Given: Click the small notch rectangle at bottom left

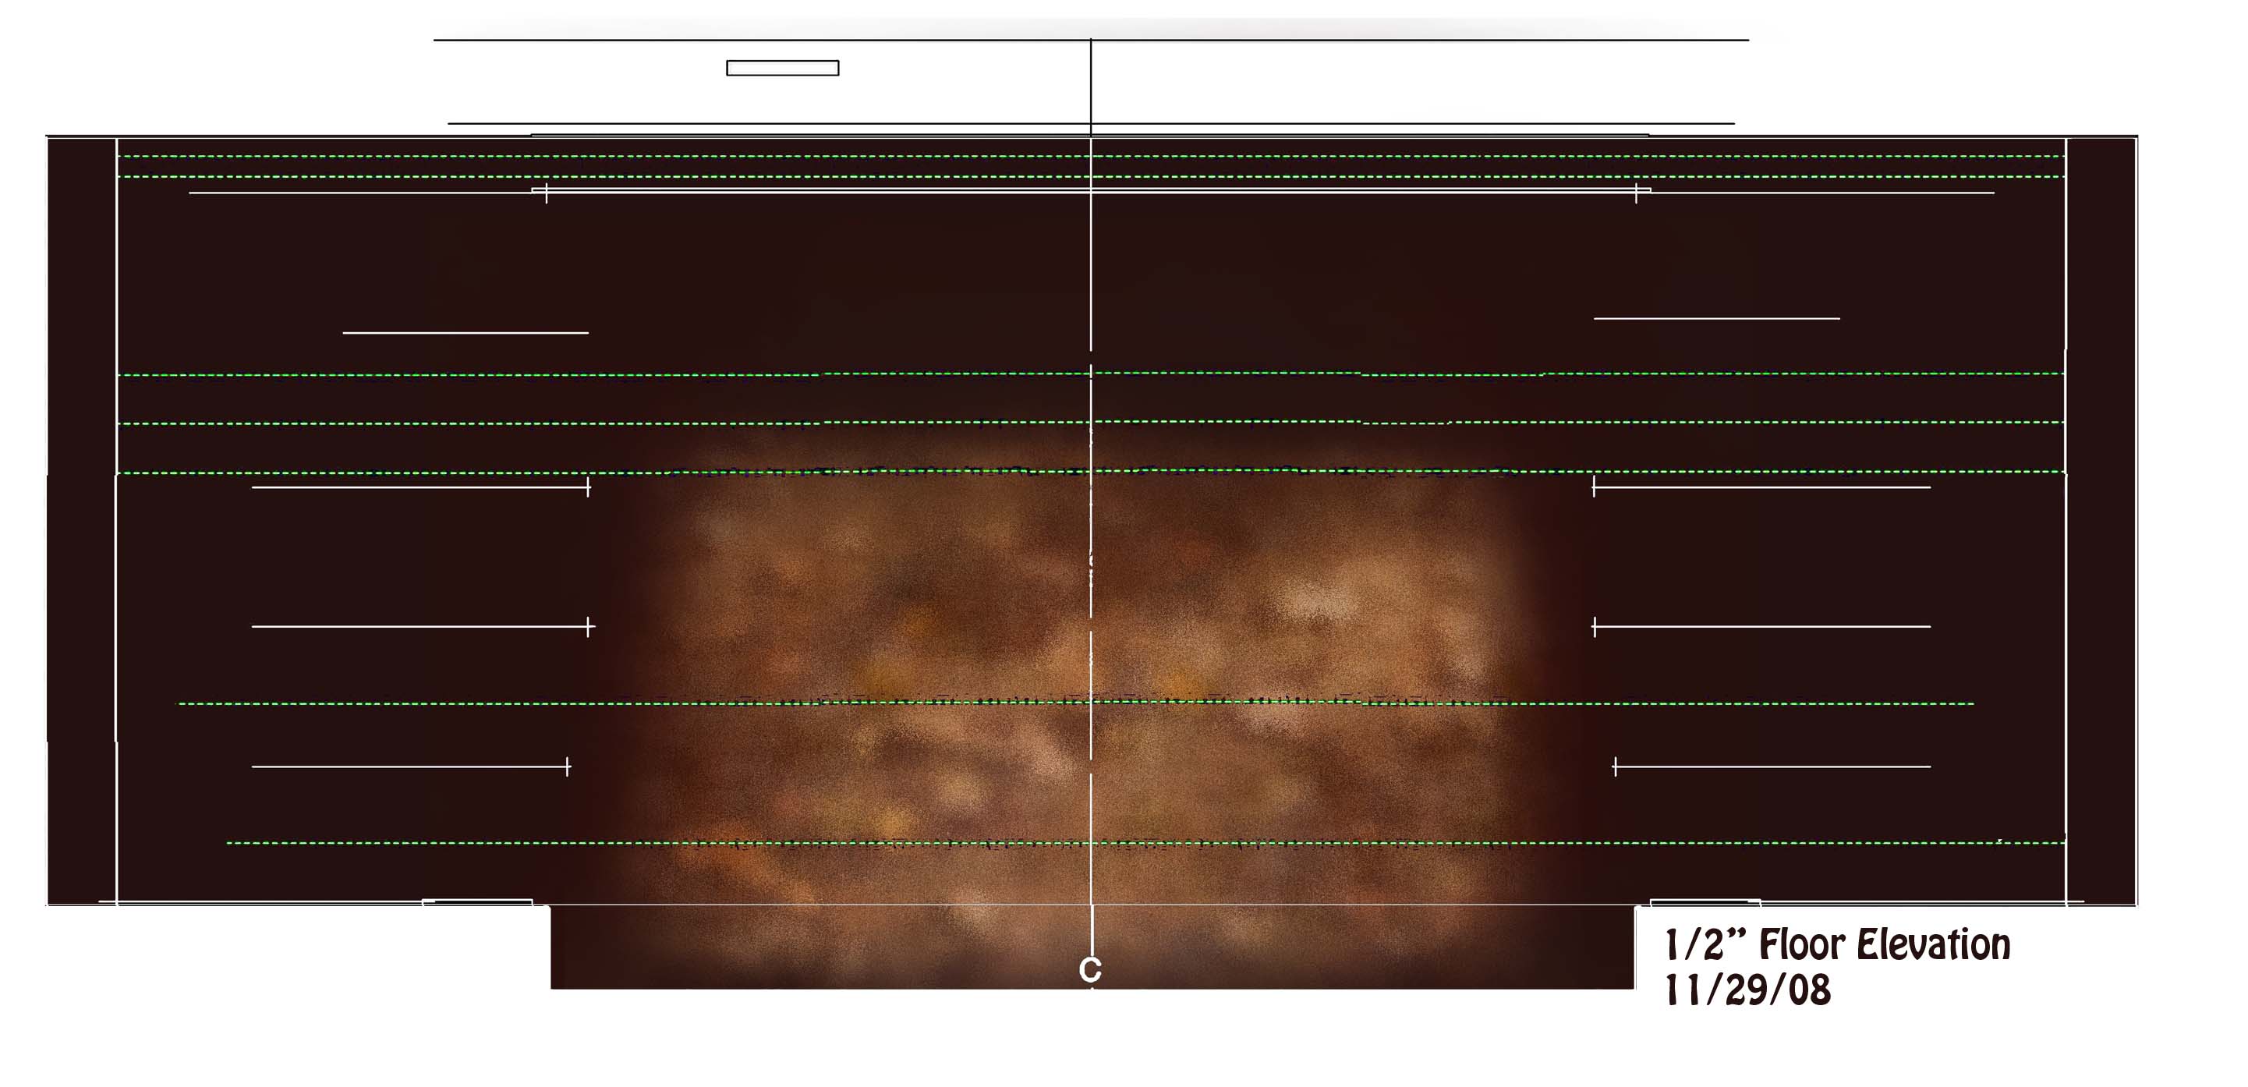Looking at the screenshot, I should (477, 902).
